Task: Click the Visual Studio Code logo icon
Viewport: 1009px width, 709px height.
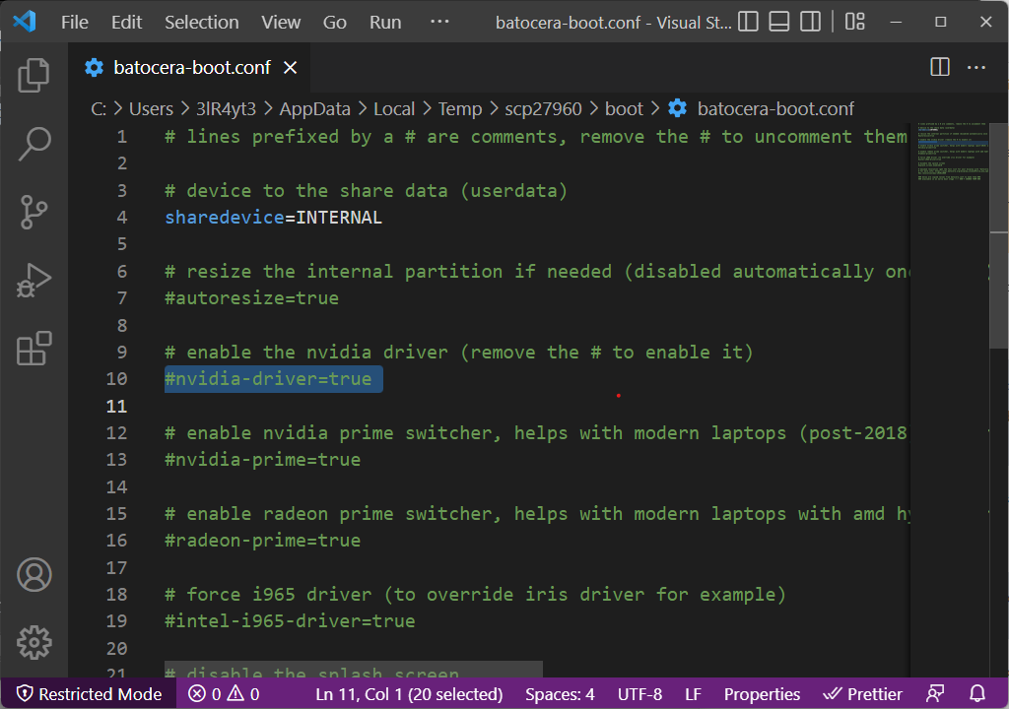Action: coord(25,22)
